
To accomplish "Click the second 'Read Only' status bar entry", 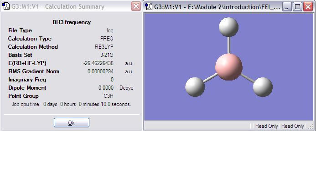I will tap(293, 126).
